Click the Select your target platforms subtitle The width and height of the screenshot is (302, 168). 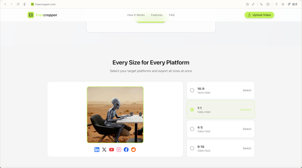click(151, 71)
